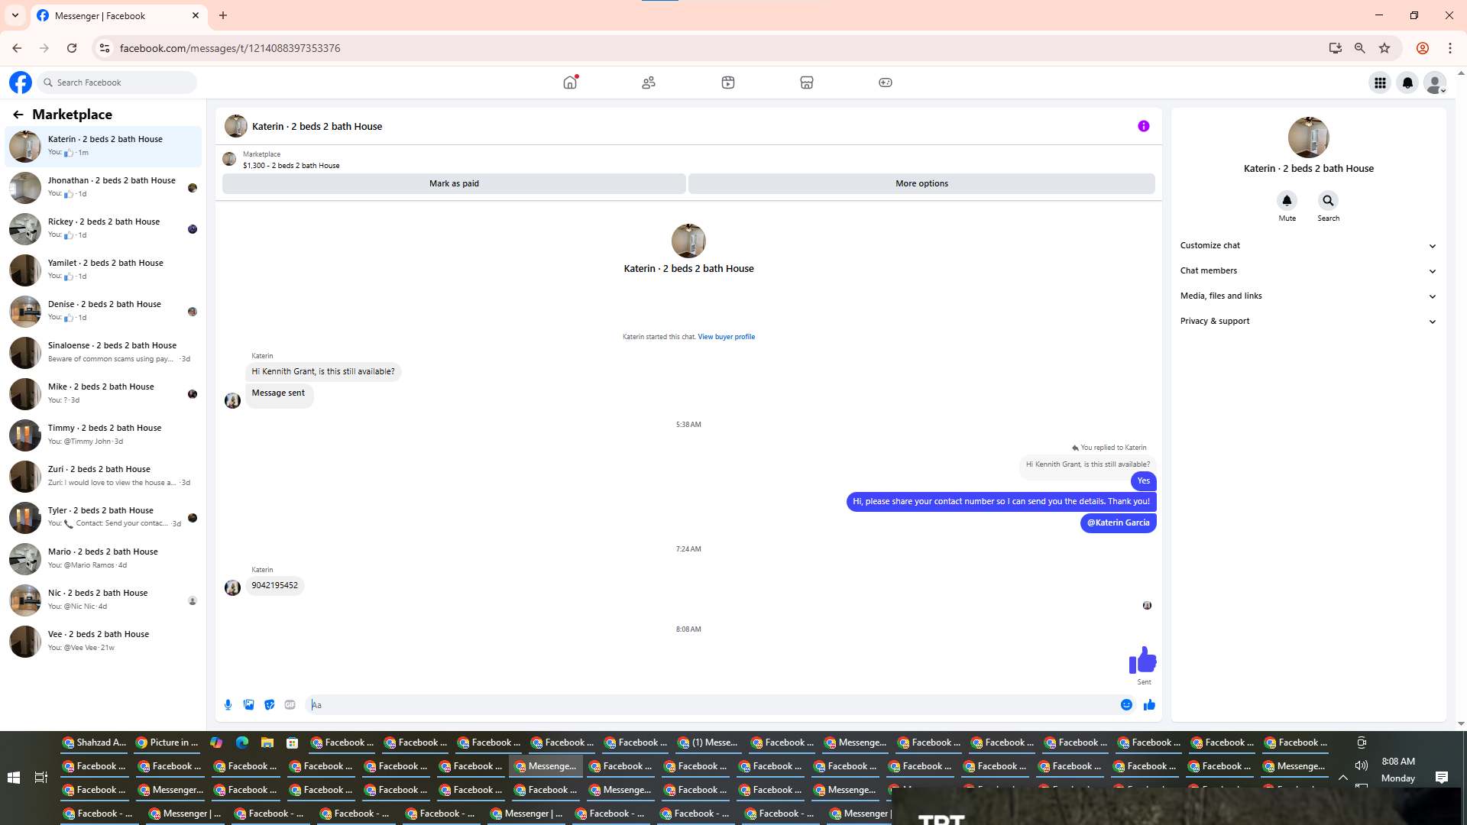Follow the View buyer profile link
Image resolution: width=1467 pixels, height=825 pixels.
726,337
